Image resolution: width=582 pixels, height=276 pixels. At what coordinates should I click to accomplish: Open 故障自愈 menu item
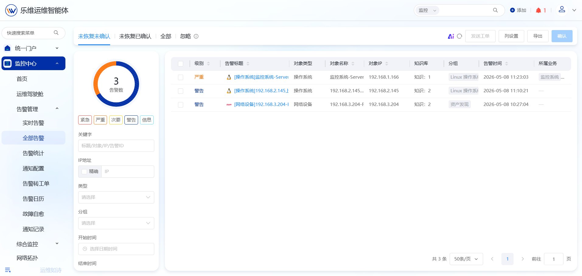[x=33, y=214]
